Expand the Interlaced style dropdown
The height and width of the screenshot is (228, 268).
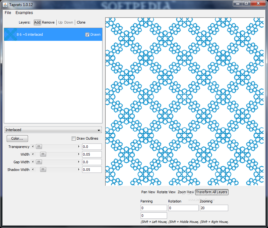[53, 130]
